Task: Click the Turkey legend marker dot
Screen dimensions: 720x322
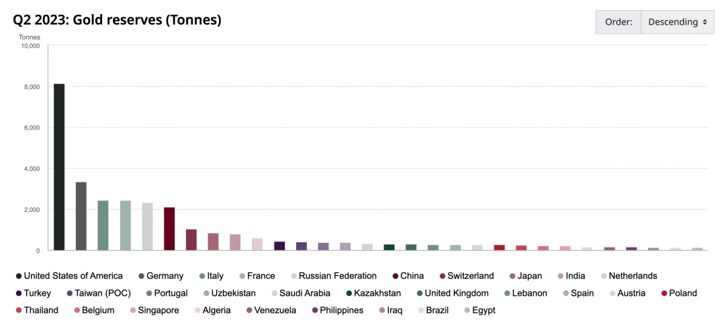Action: pos(18,293)
